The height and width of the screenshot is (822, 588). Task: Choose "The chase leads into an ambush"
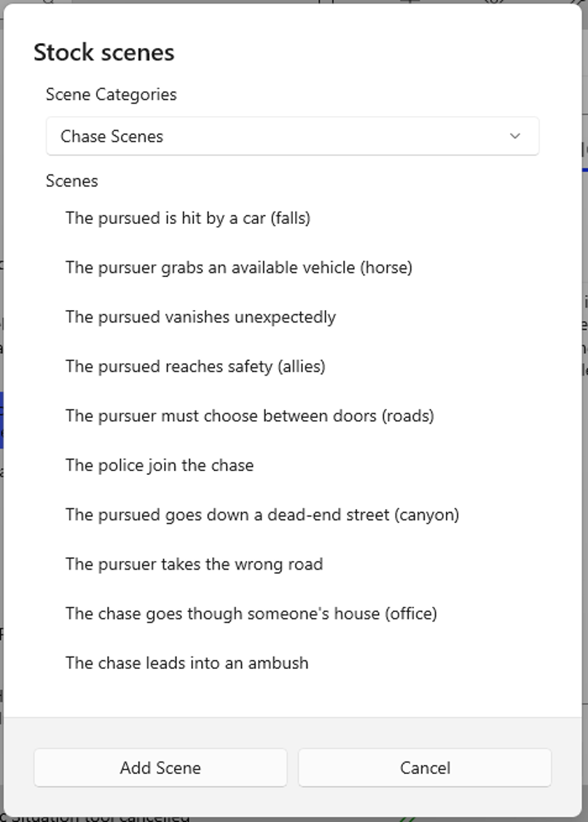tap(187, 663)
